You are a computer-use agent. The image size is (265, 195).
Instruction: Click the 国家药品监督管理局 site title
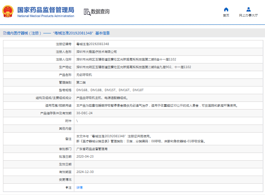point(46,10)
